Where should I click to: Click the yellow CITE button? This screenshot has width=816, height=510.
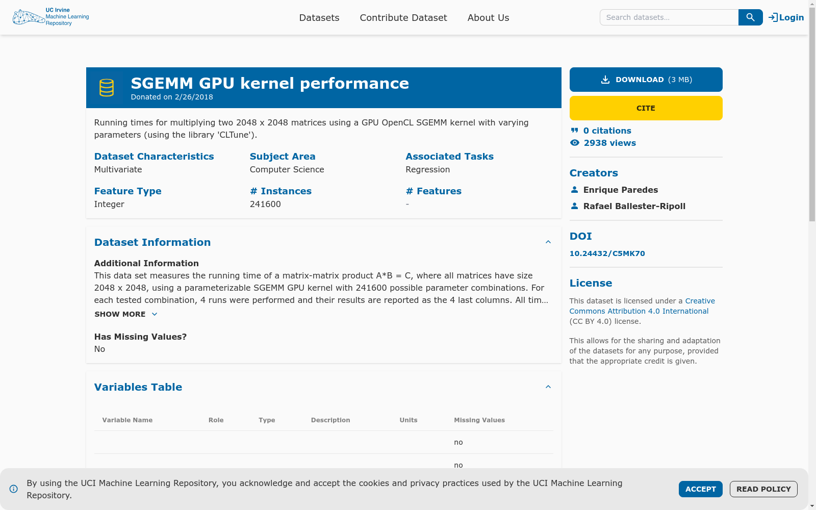646,108
